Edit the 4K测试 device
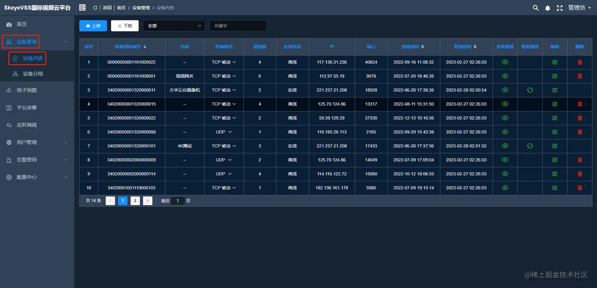 point(555,146)
